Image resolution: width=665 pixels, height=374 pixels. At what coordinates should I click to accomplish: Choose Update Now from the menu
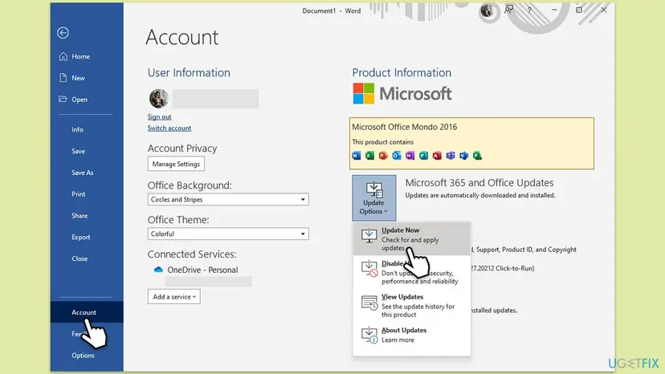coord(411,238)
